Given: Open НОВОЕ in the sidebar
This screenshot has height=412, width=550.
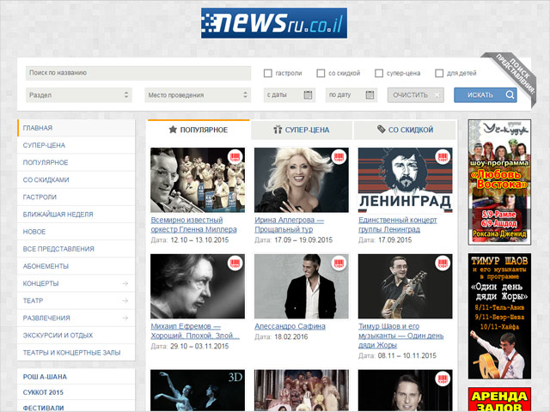Looking at the screenshot, I should coord(76,232).
